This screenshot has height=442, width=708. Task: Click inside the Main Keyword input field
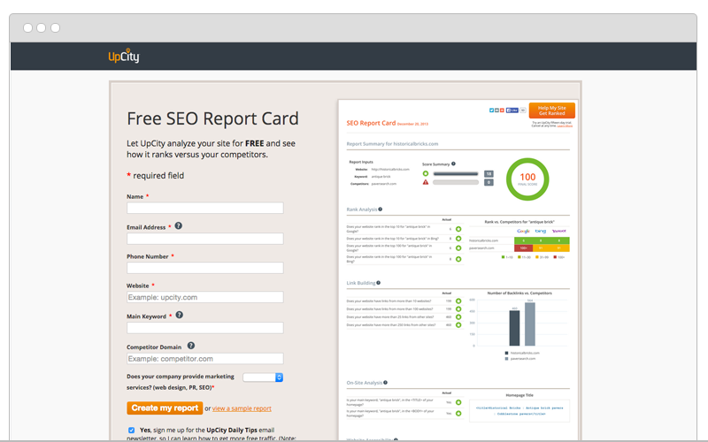coord(205,328)
